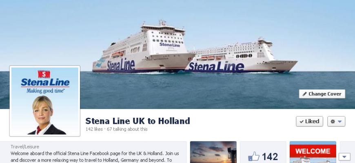Click the gear icon beside Liked
Image resolution: width=355 pixels, height=163 pixels.
coord(333,121)
